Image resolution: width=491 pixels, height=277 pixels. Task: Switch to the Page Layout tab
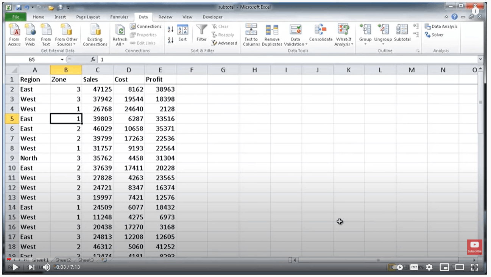coord(88,17)
